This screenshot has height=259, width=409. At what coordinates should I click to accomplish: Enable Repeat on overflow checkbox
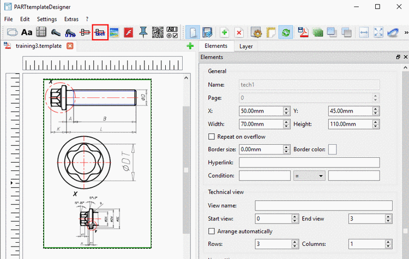tap(212, 137)
